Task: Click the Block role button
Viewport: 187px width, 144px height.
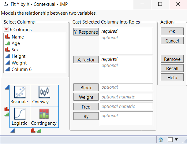Action: point(86,87)
